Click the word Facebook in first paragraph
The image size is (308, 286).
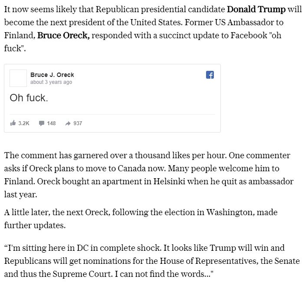(249, 36)
